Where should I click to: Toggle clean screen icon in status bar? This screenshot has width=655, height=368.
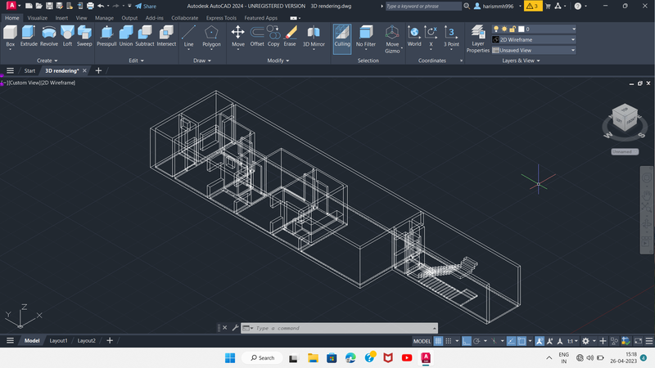click(x=639, y=341)
